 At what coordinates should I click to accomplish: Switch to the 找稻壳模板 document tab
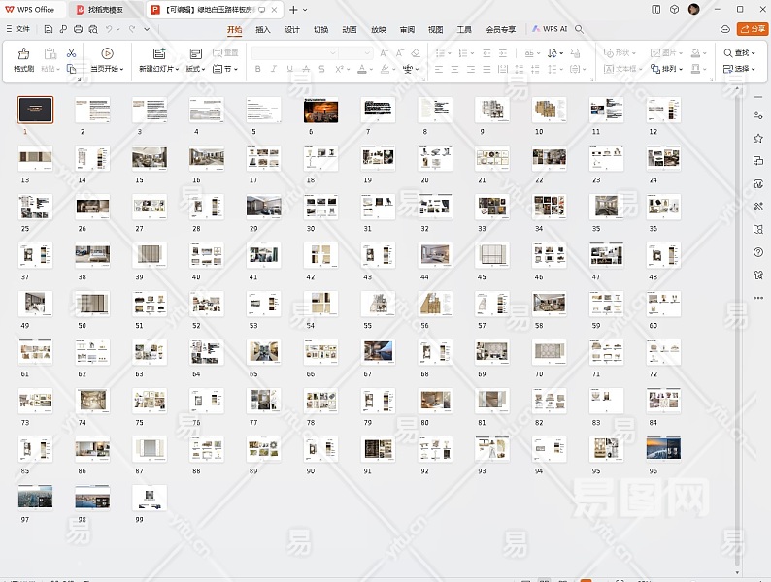(105, 9)
